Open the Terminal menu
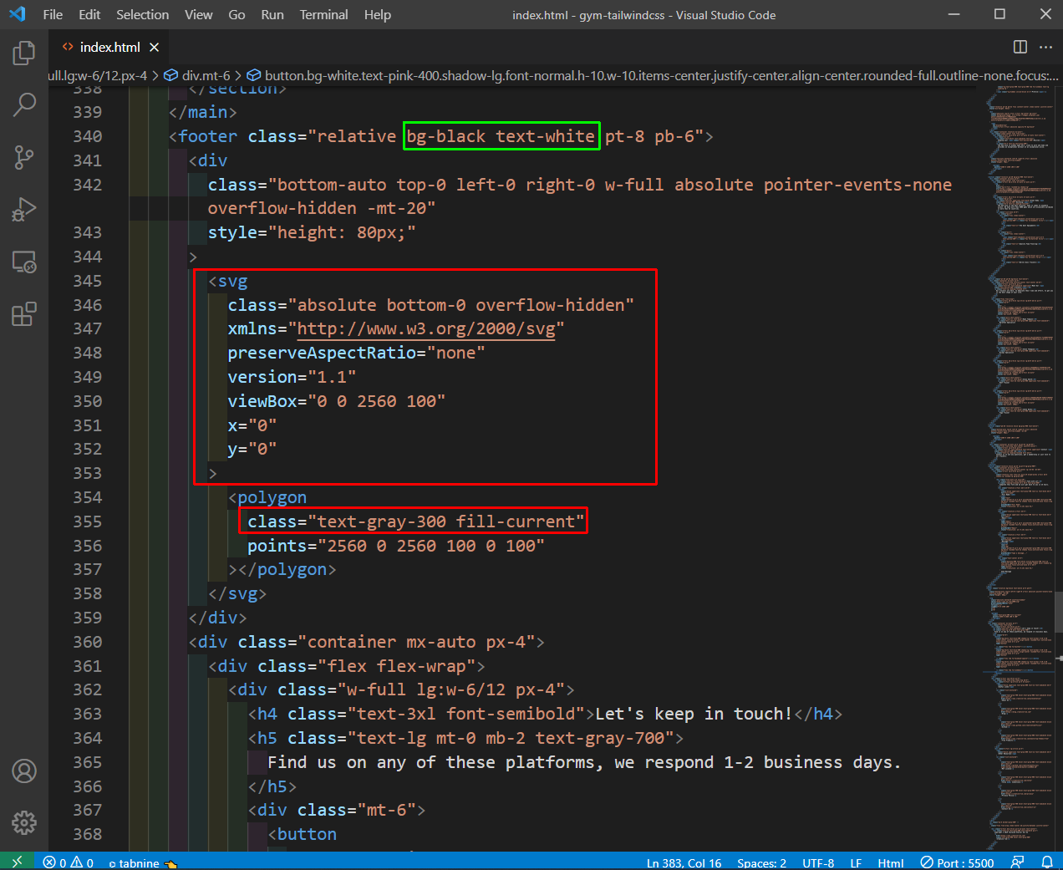Image resolution: width=1063 pixels, height=870 pixels. [x=324, y=14]
